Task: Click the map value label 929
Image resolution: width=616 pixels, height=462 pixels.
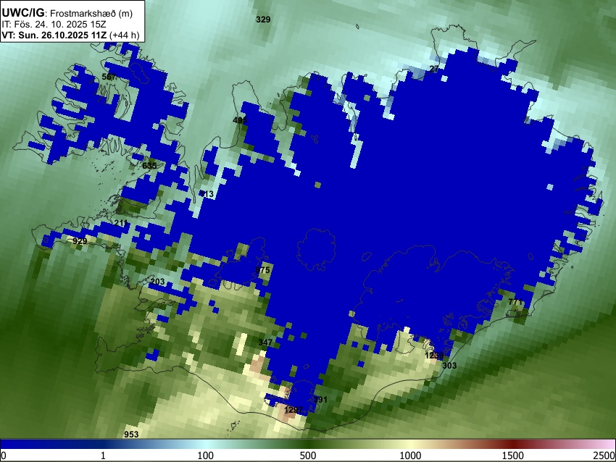Action: 80,240
